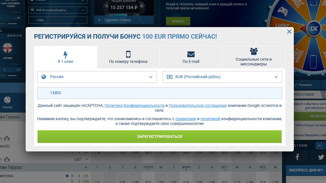Image resolution: width=326 pixels, height=183 pixels.
Task: Click the lightning bolt one-click icon
Action: tap(65, 55)
